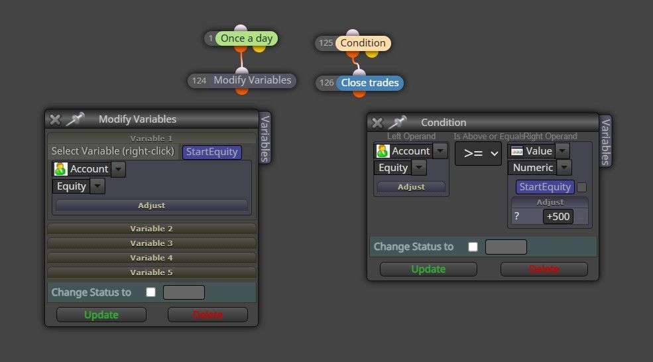653x362 pixels.
Task: Toggle checkbox next to StartEquity in Condition
Action: [x=582, y=188]
